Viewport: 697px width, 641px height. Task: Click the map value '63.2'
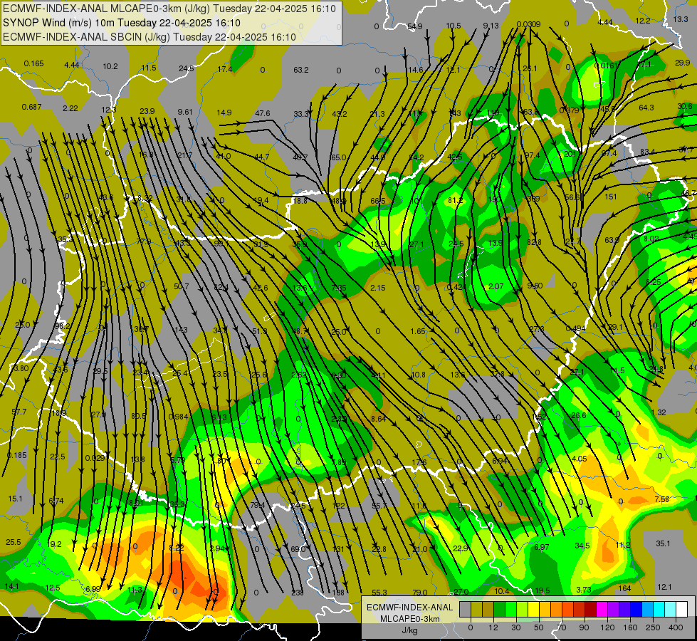301,70
